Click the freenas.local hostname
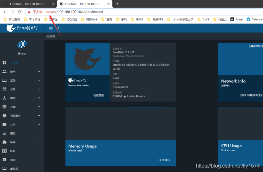The height and width of the screenshot is (172, 263). (x=120, y=87)
